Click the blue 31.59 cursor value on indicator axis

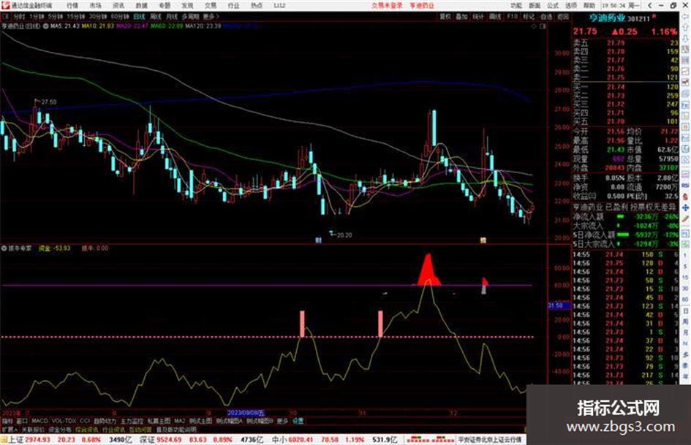pos(559,305)
